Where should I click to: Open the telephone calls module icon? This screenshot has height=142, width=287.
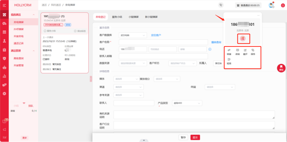[4, 14]
